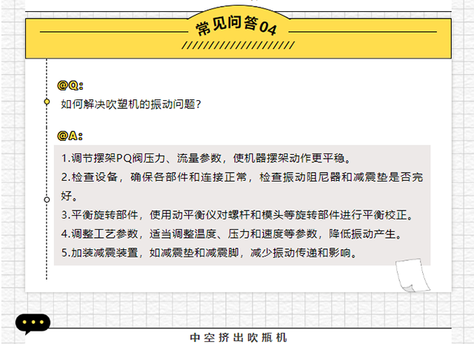Viewport: 474px width, 344px height.
Task: Click the 04 number in the header
Action: 268,28
